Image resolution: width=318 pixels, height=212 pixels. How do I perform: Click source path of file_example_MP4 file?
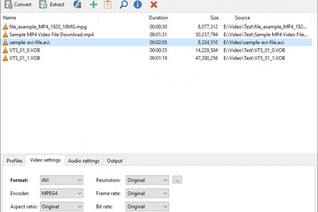pyautogui.click(x=265, y=27)
